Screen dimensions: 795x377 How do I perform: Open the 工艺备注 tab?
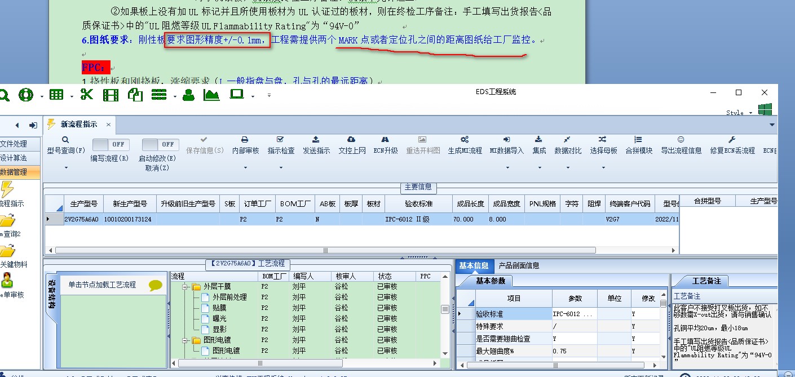[706, 281]
